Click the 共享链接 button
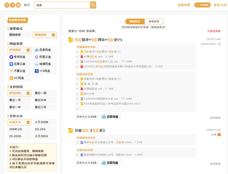Image resolution: width=228 pixels, height=174 pixels. [202, 5]
